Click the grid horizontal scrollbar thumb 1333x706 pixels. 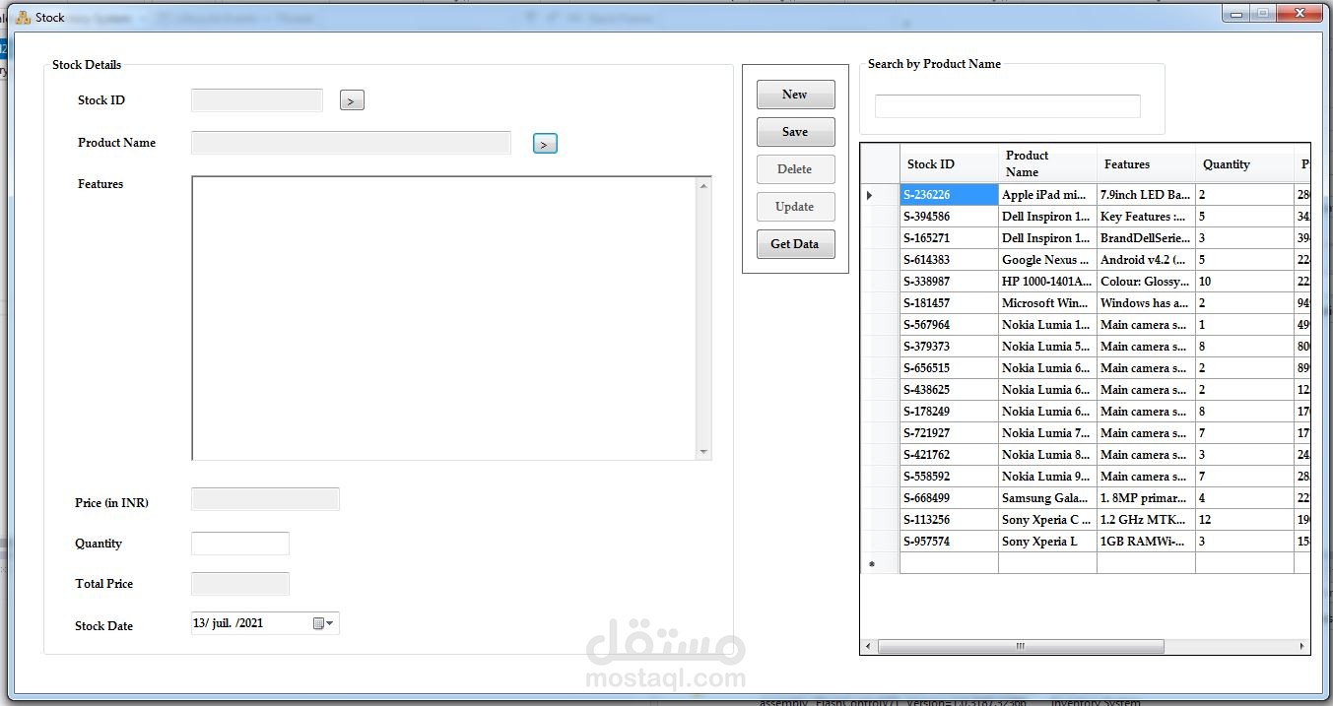click(x=1021, y=647)
